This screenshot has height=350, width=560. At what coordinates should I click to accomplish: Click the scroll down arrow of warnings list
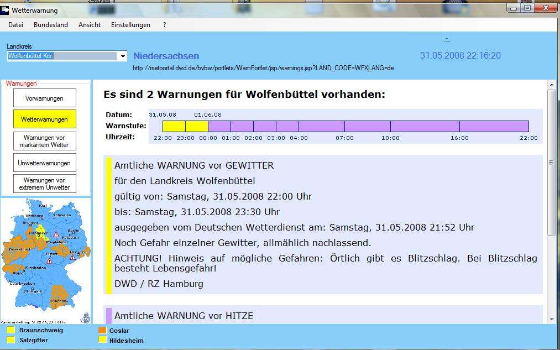point(551,319)
